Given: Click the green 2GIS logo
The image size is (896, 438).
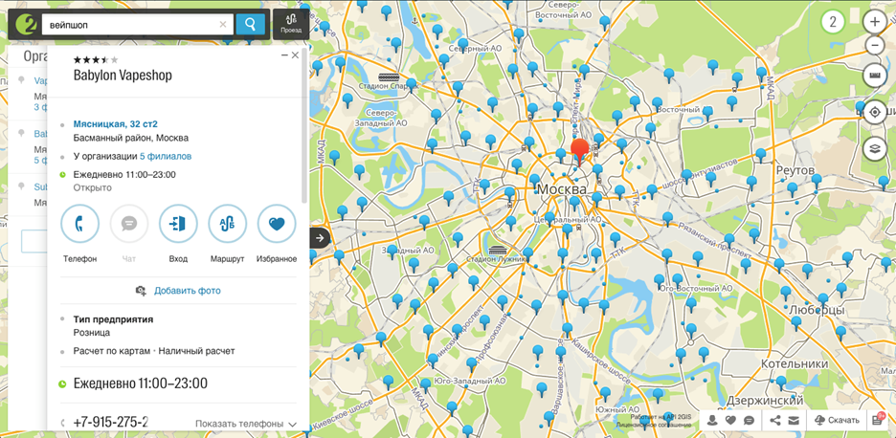Looking at the screenshot, I should [x=26, y=25].
